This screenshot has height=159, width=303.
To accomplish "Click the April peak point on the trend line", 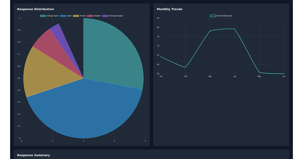I will (x=234, y=29).
